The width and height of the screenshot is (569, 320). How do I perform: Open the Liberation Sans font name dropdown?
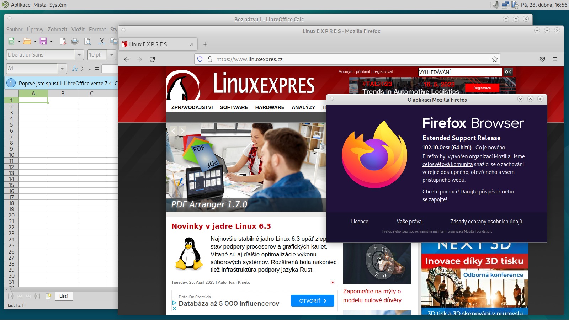79,55
